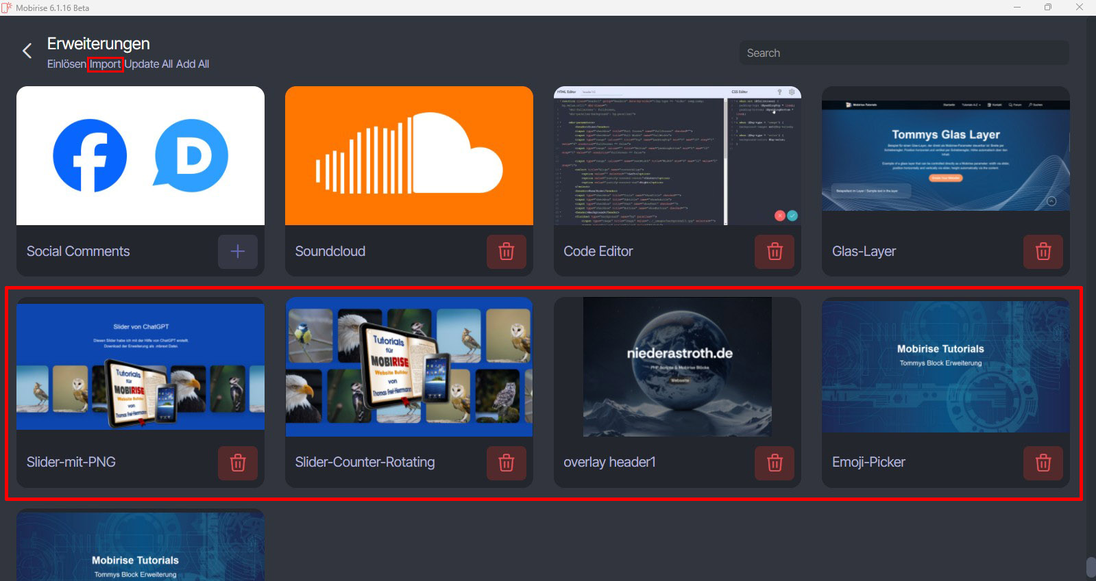This screenshot has height=581, width=1096.
Task: Click the vertical scrollbar thumb
Action: (x=1091, y=568)
